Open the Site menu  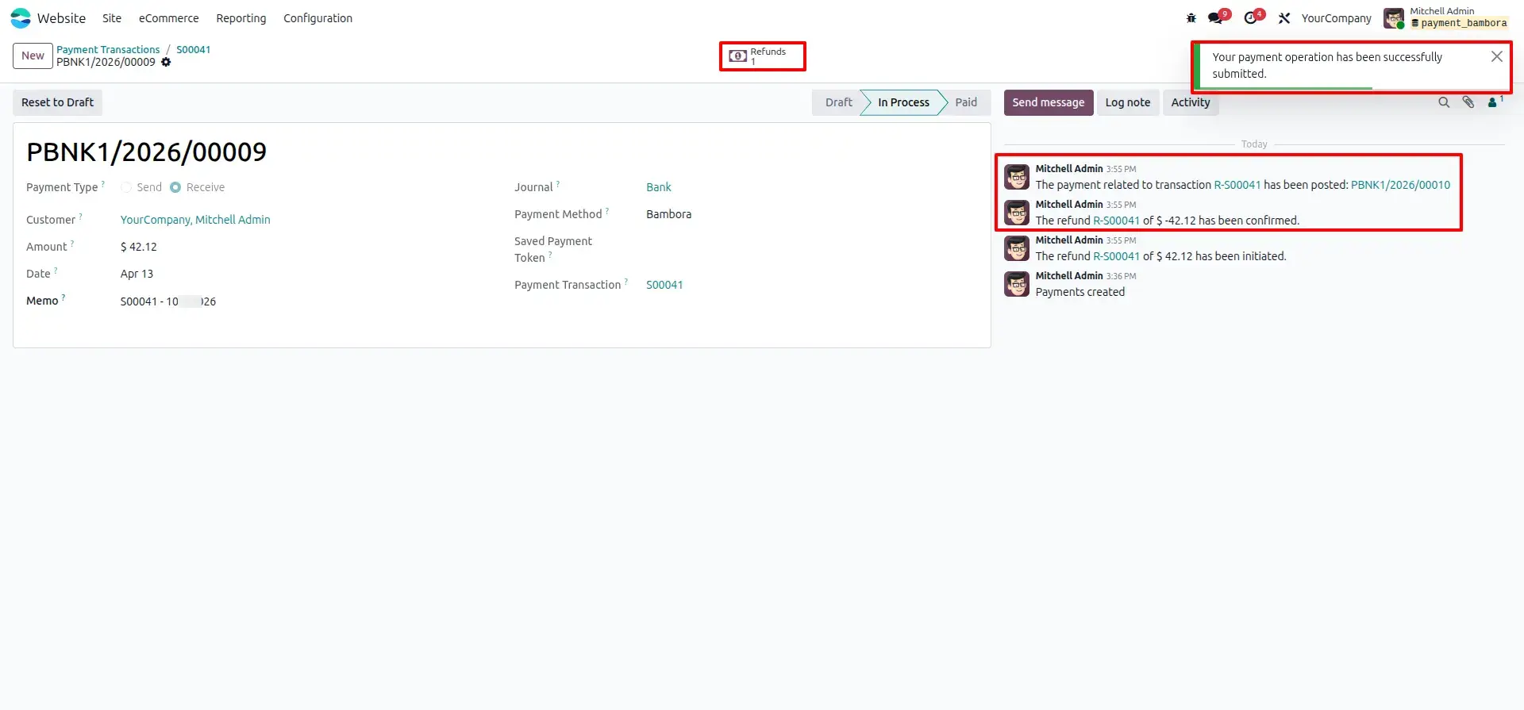tap(112, 18)
